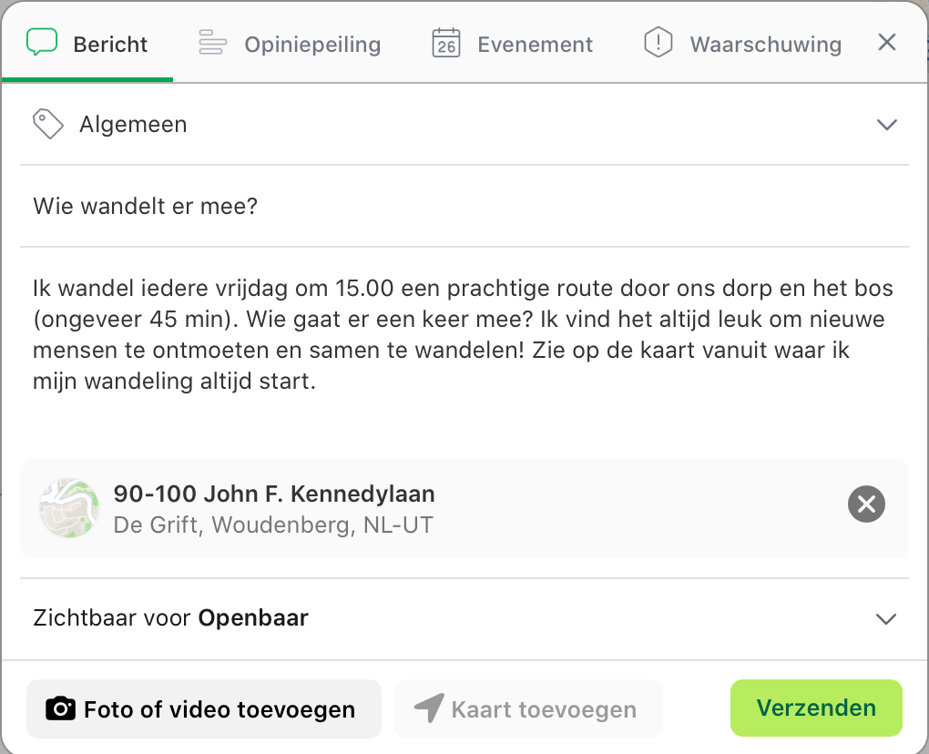Click the Kaart toevoegen button
This screenshot has width=929, height=754.
click(x=528, y=709)
